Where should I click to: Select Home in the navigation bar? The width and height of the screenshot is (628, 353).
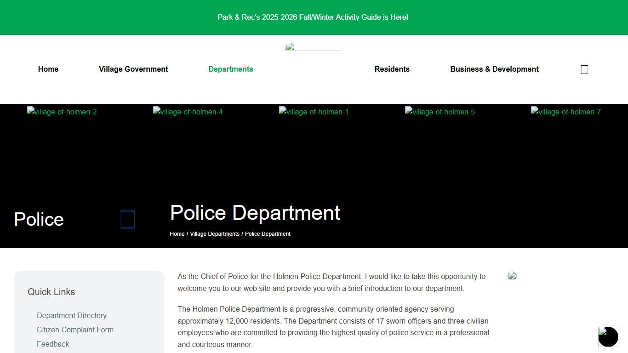(x=48, y=69)
